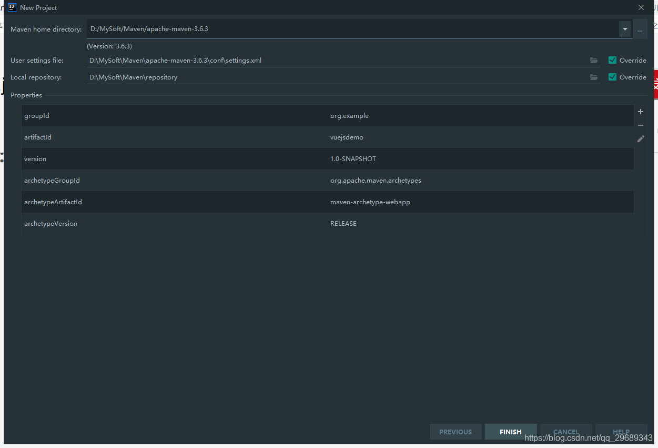Select the artifactId property row
Image resolution: width=658 pixels, height=448 pixels.
click(x=327, y=137)
